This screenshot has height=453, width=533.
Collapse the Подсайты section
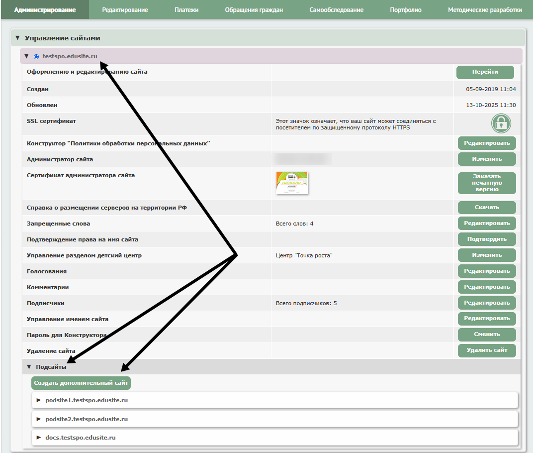click(29, 367)
